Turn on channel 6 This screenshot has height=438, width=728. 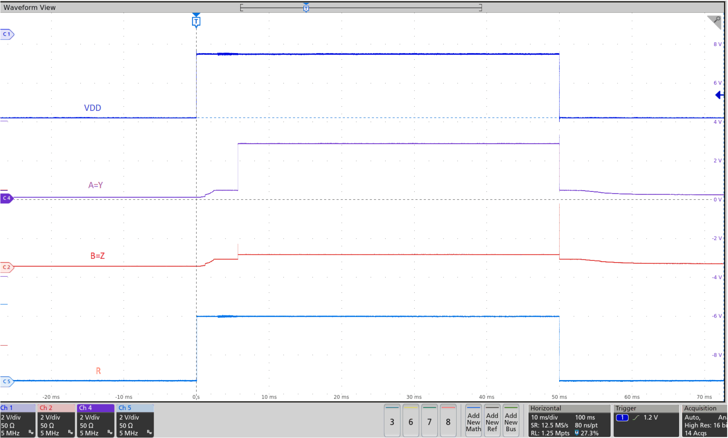[411, 421]
